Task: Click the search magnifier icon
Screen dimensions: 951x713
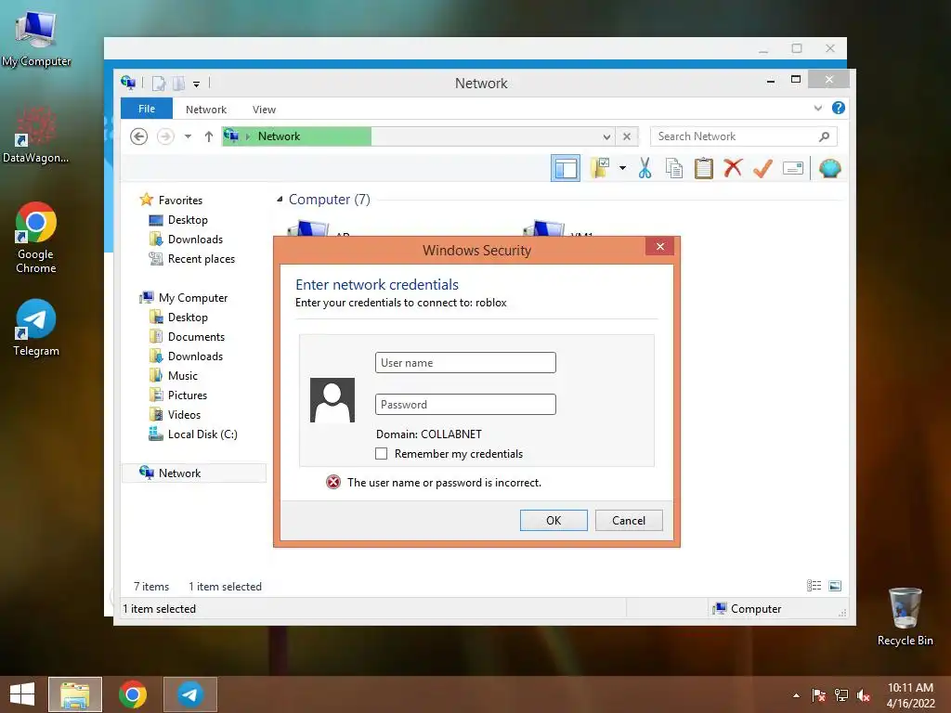Action: (x=825, y=136)
